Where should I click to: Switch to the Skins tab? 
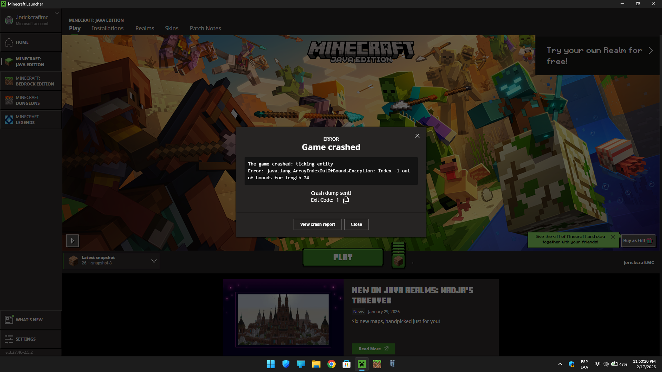coord(171,28)
